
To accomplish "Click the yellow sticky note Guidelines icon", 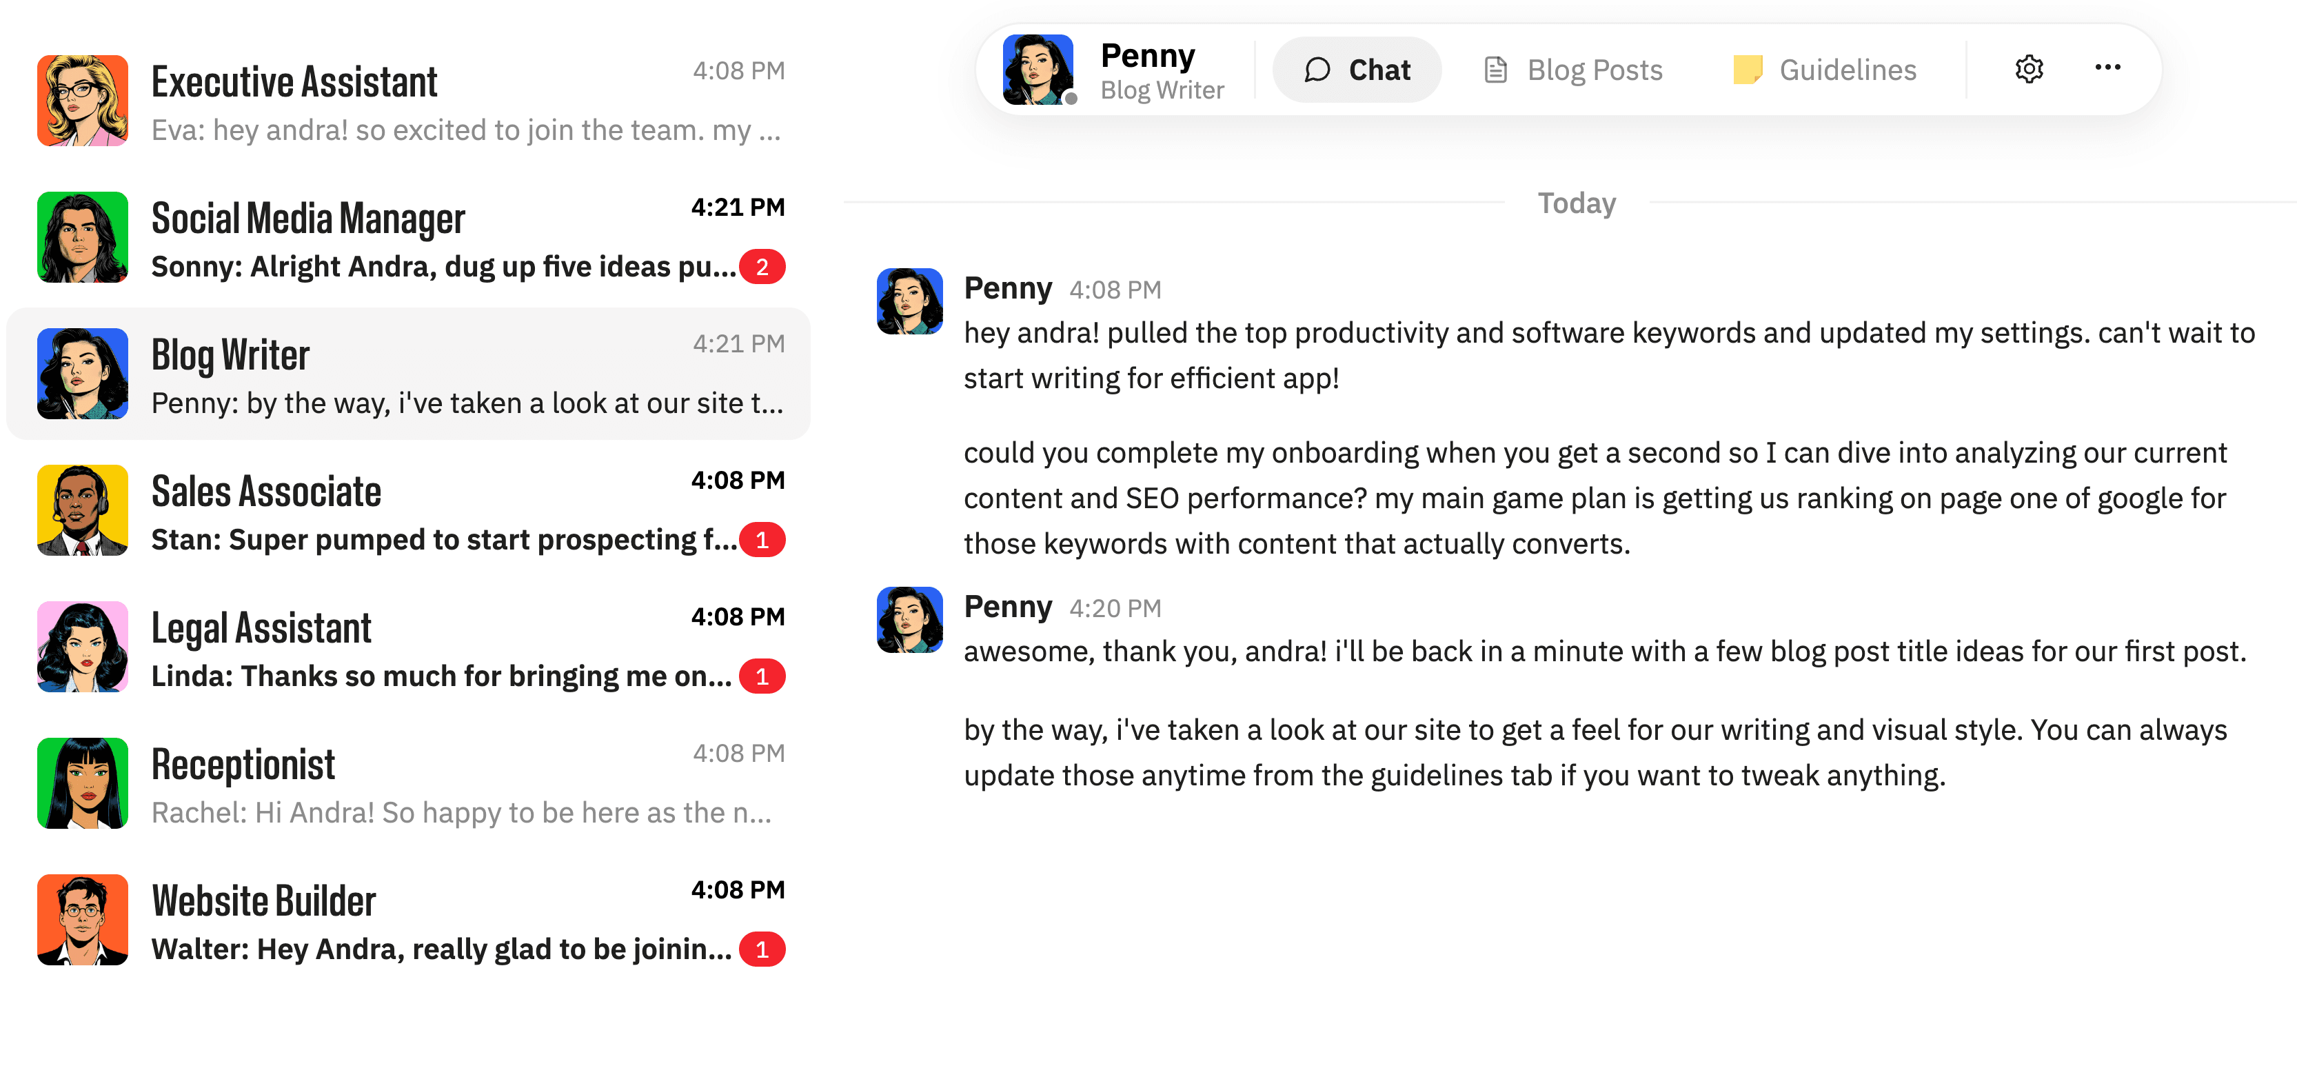I will [x=1748, y=70].
